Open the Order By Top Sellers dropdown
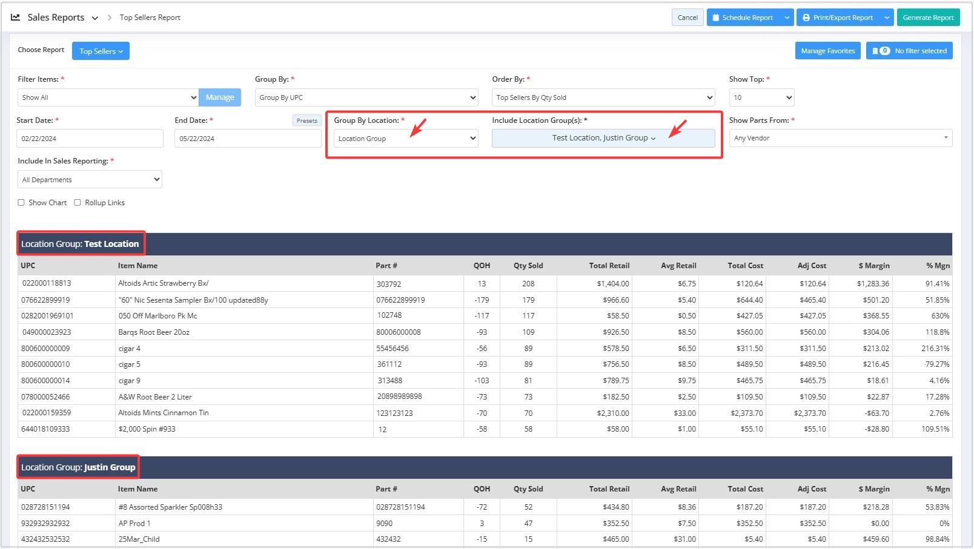Viewport: 974px width, 549px height. (x=603, y=97)
